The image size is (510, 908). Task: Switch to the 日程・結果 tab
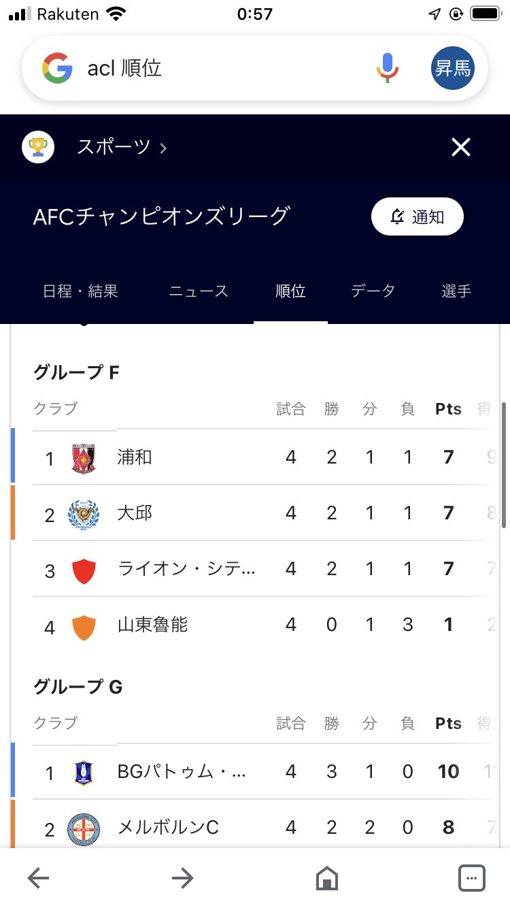[x=80, y=291]
